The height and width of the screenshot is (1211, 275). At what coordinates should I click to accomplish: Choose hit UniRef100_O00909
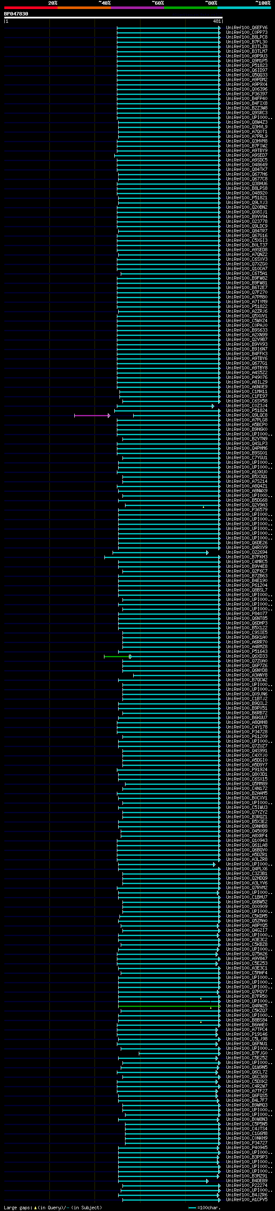(246, 907)
